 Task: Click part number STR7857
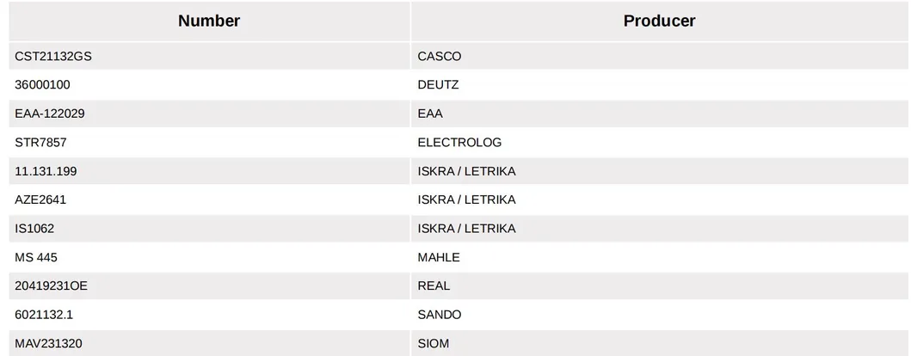tap(40, 142)
